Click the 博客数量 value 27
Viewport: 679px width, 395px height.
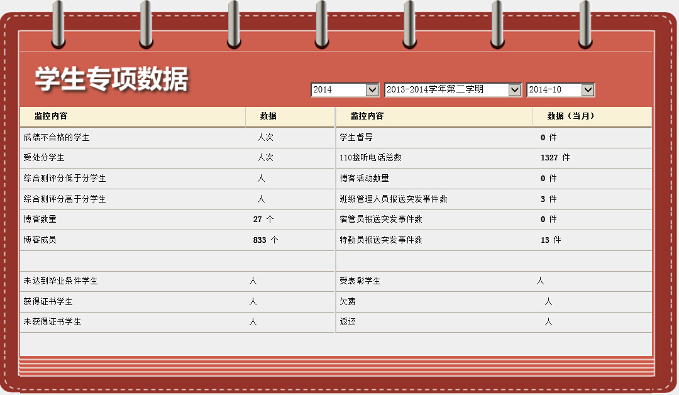(258, 220)
